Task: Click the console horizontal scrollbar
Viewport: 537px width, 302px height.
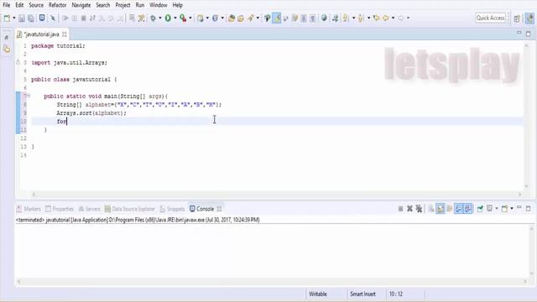Action: click(x=272, y=281)
